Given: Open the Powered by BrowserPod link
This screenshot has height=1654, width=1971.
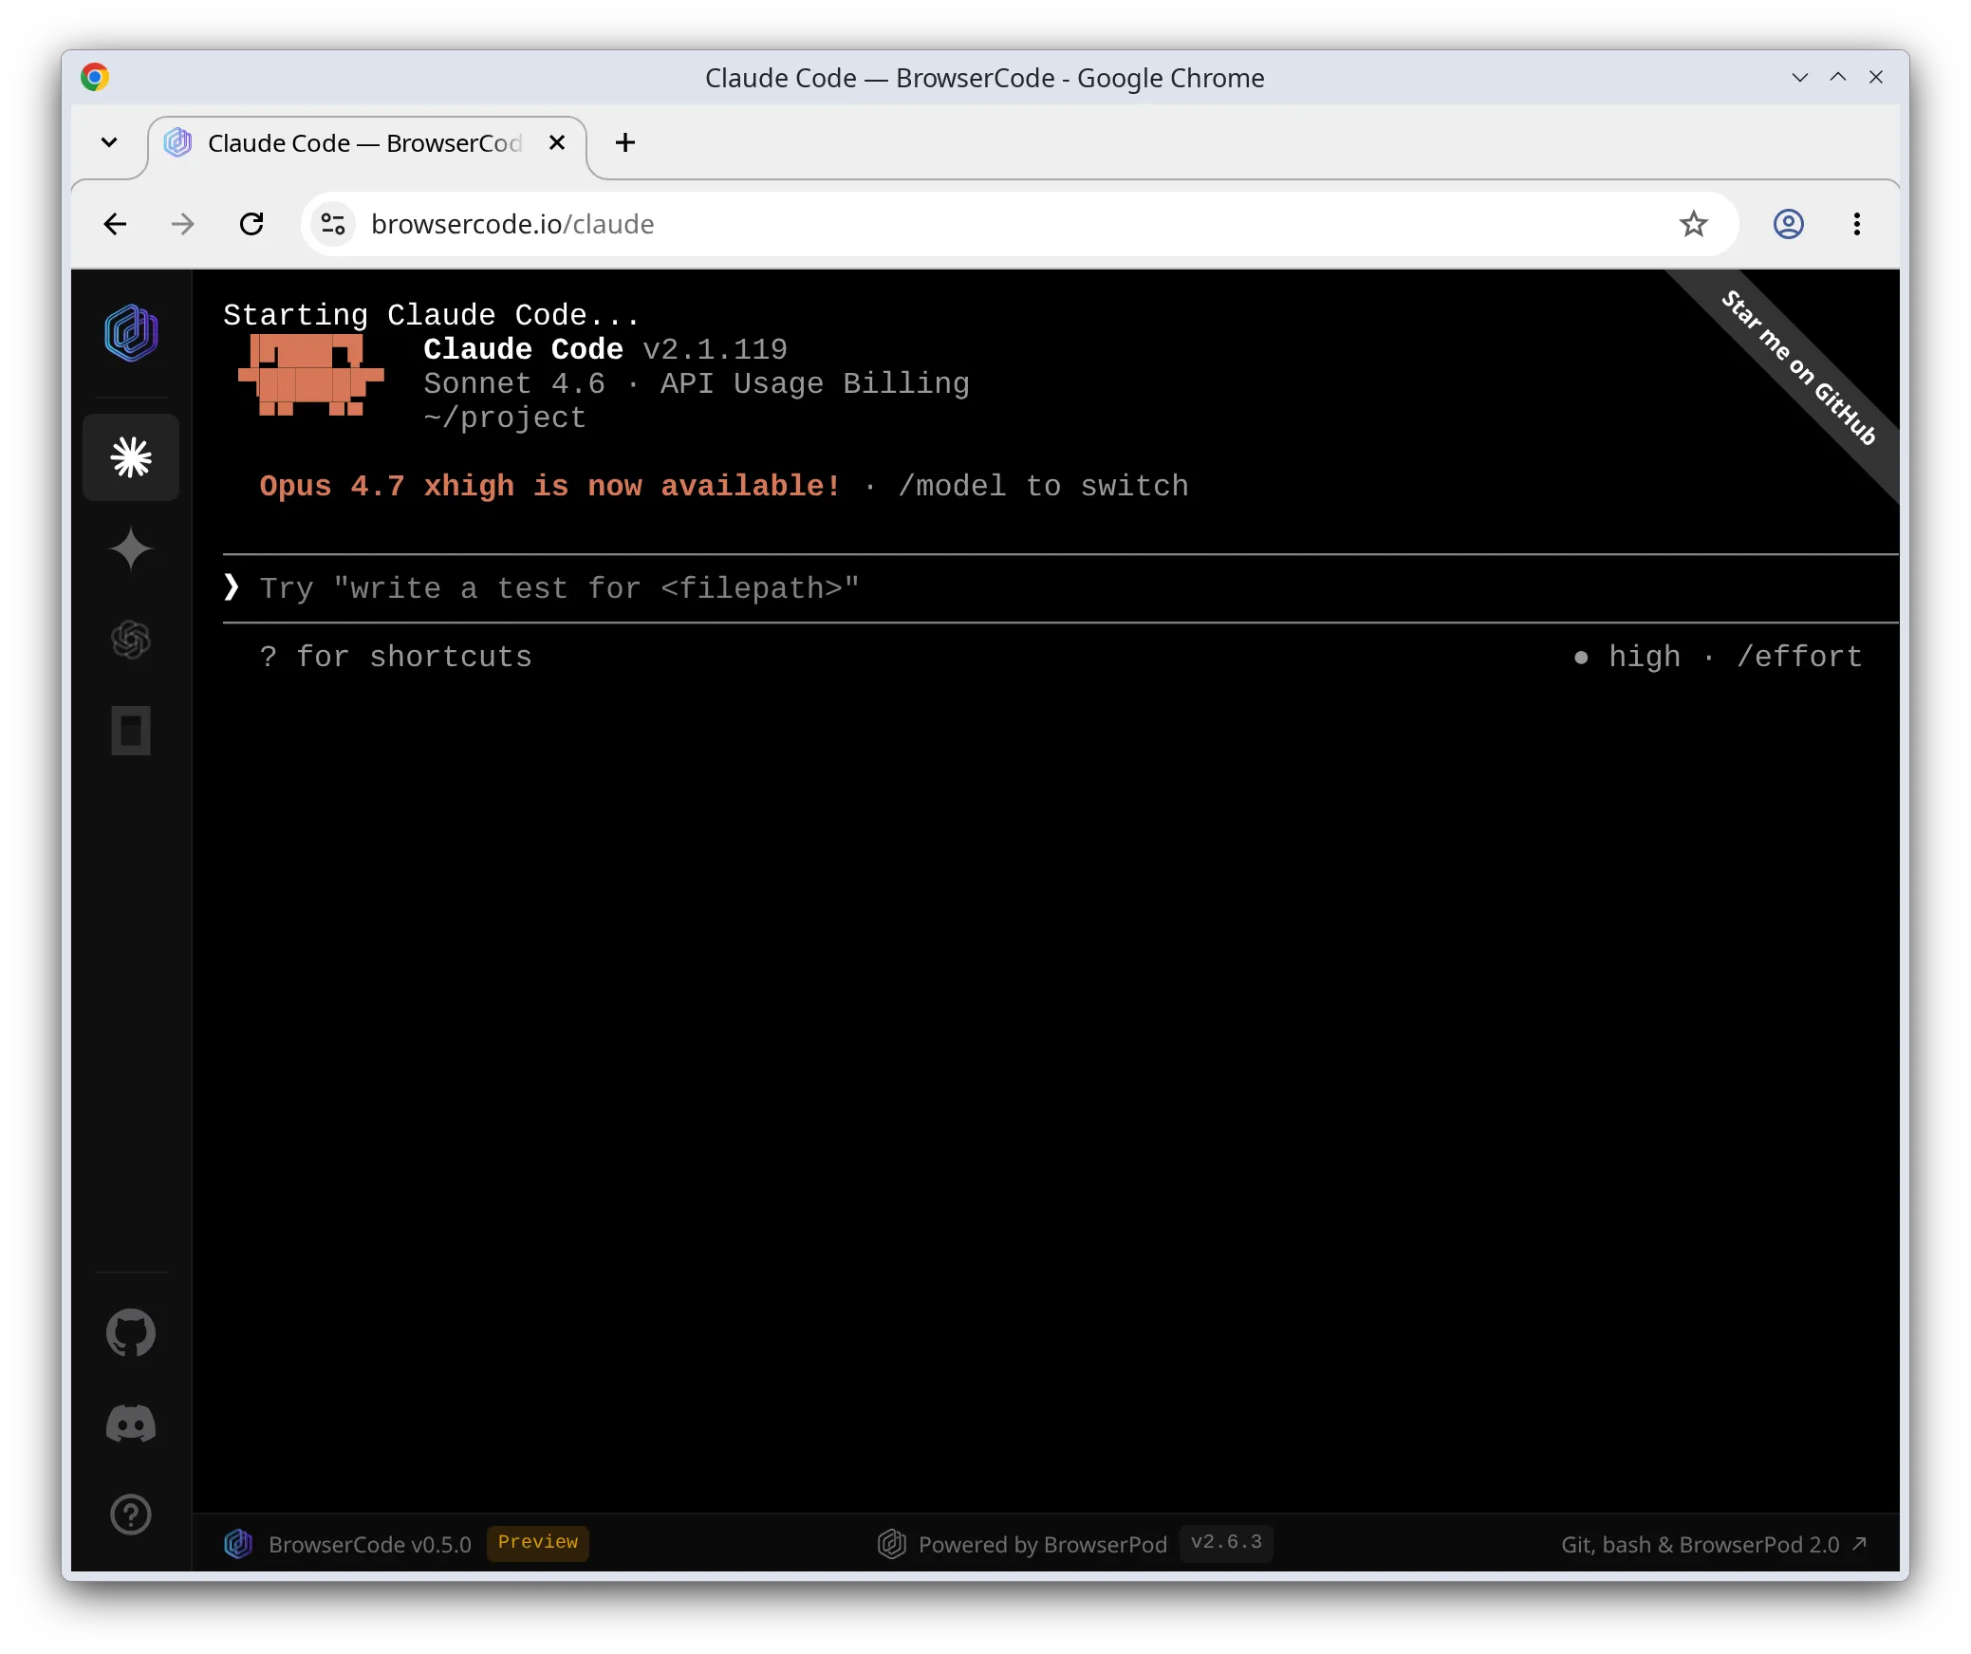Looking at the screenshot, I should (x=1043, y=1544).
